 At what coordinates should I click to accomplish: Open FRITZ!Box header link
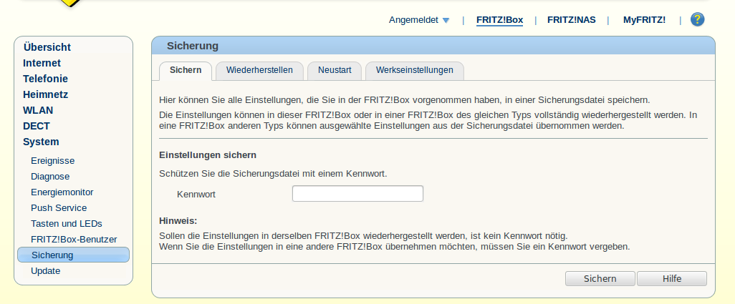(500, 20)
